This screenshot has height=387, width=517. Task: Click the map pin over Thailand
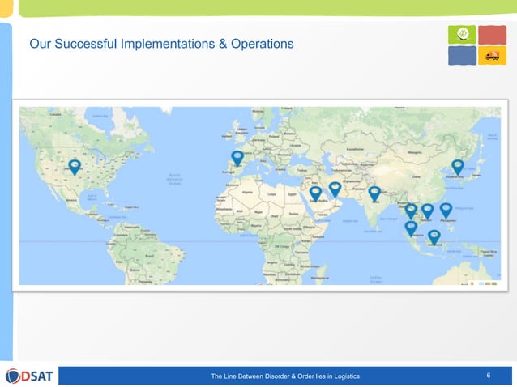[411, 211]
